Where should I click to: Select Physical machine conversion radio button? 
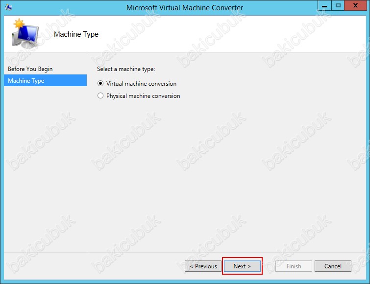pyautogui.click(x=100, y=95)
